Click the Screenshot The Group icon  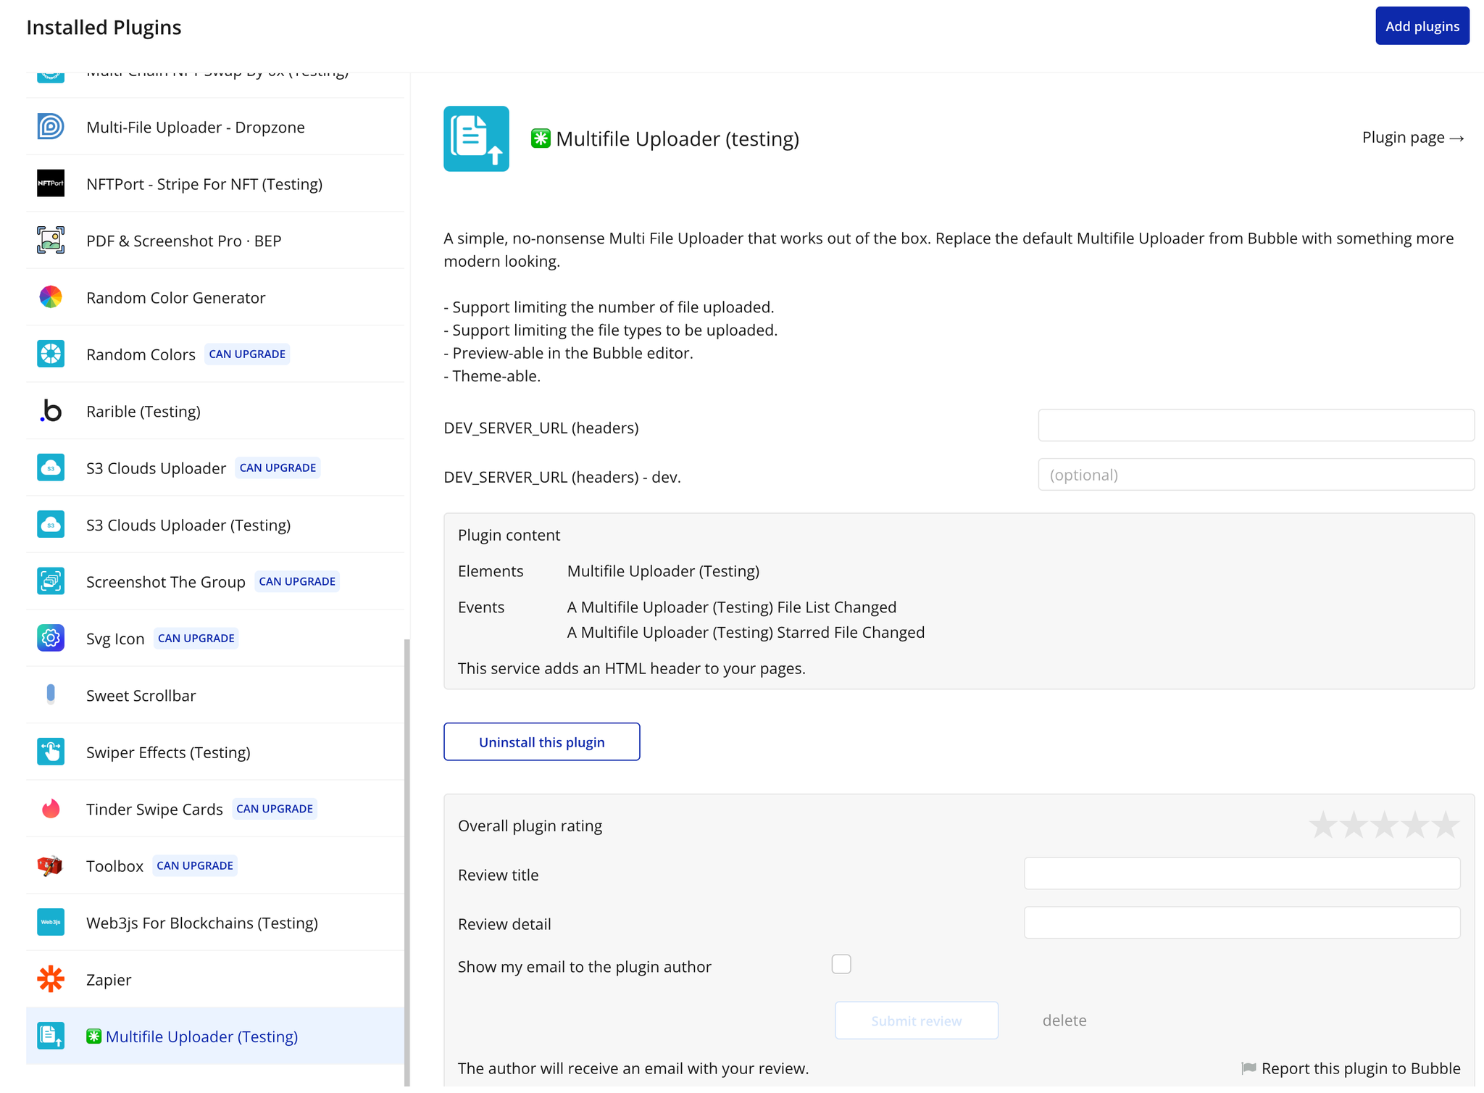(51, 581)
